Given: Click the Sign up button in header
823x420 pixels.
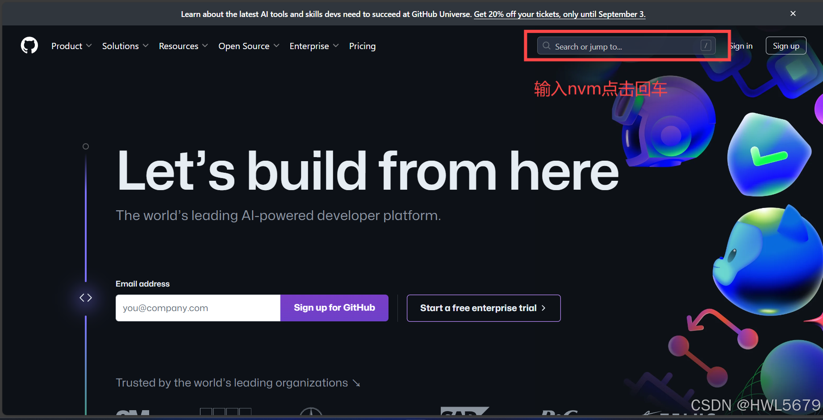Looking at the screenshot, I should click(x=786, y=46).
